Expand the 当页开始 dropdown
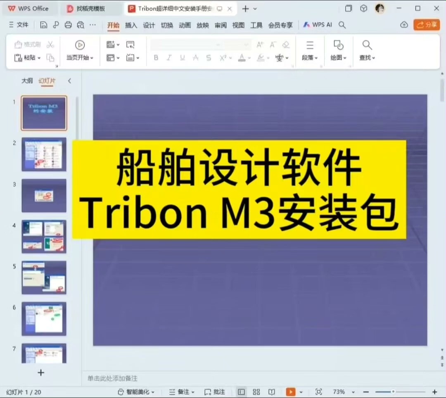The width and height of the screenshot is (446, 398). (x=92, y=58)
